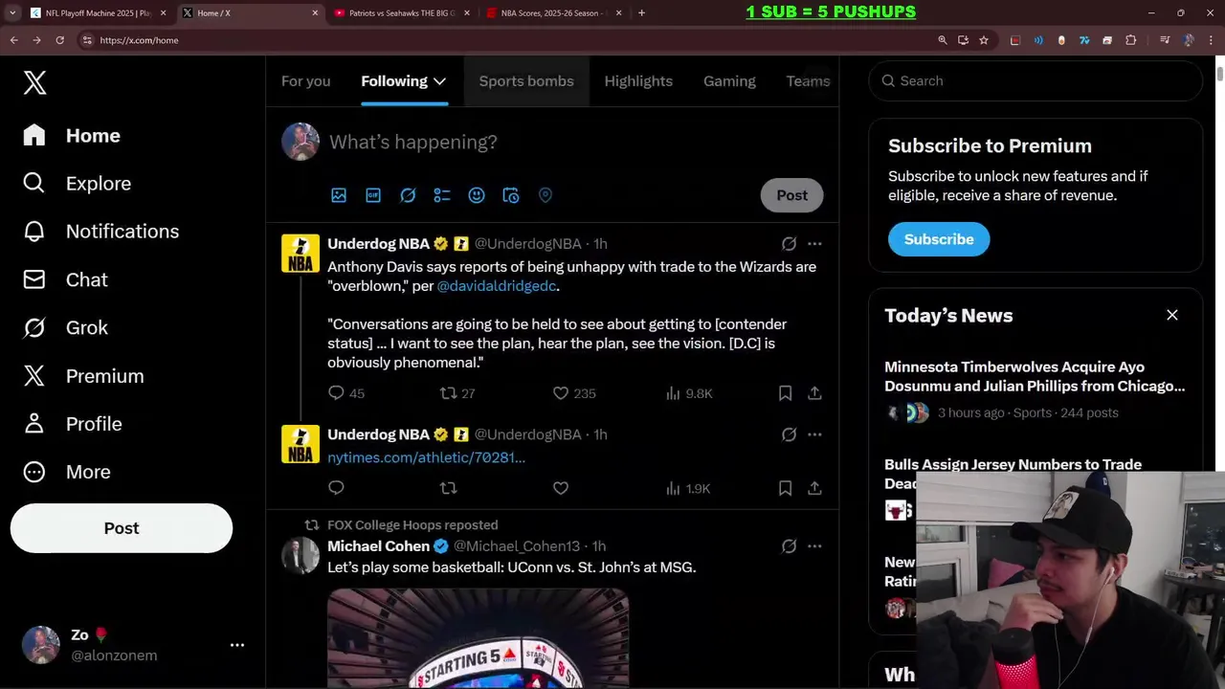The image size is (1225, 689).
Task: Open the nytimes.com/athletic link
Action: pyautogui.click(x=426, y=457)
